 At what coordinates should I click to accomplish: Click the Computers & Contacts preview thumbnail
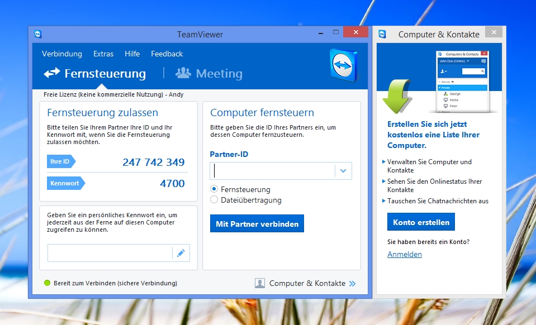[x=462, y=82]
